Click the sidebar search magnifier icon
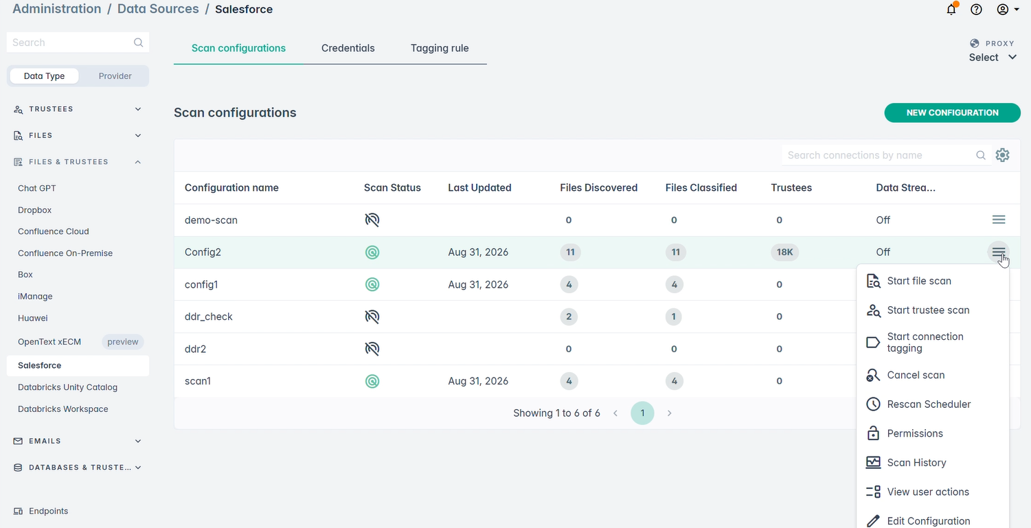The image size is (1031, 528). pyautogui.click(x=139, y=43)
